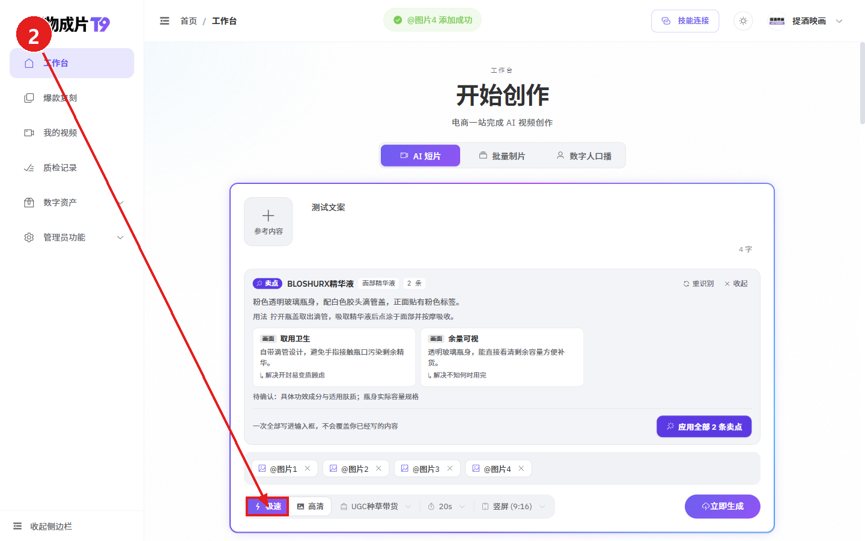Open the UGC种草带货 style dropdown
Screen dimensions: 865x541
pyautogui.click(x=376, y=507)
